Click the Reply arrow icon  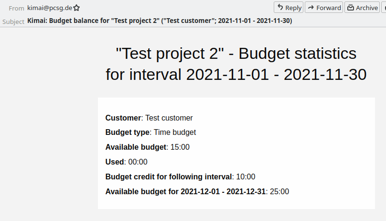(x=280, y=7)
